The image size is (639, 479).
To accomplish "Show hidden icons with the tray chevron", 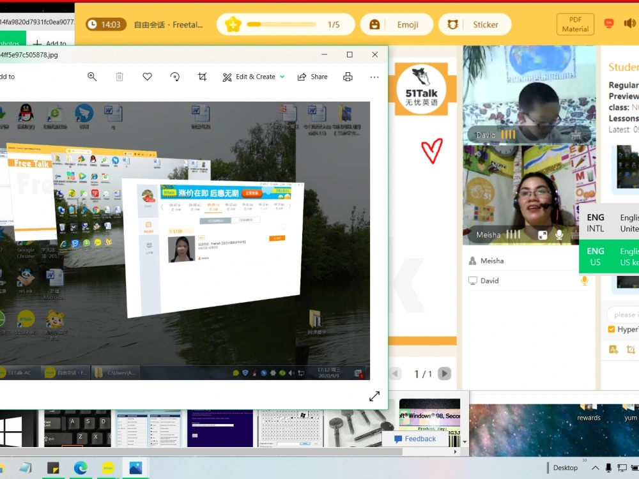I will pyautogui.click(x=596, y=468).
